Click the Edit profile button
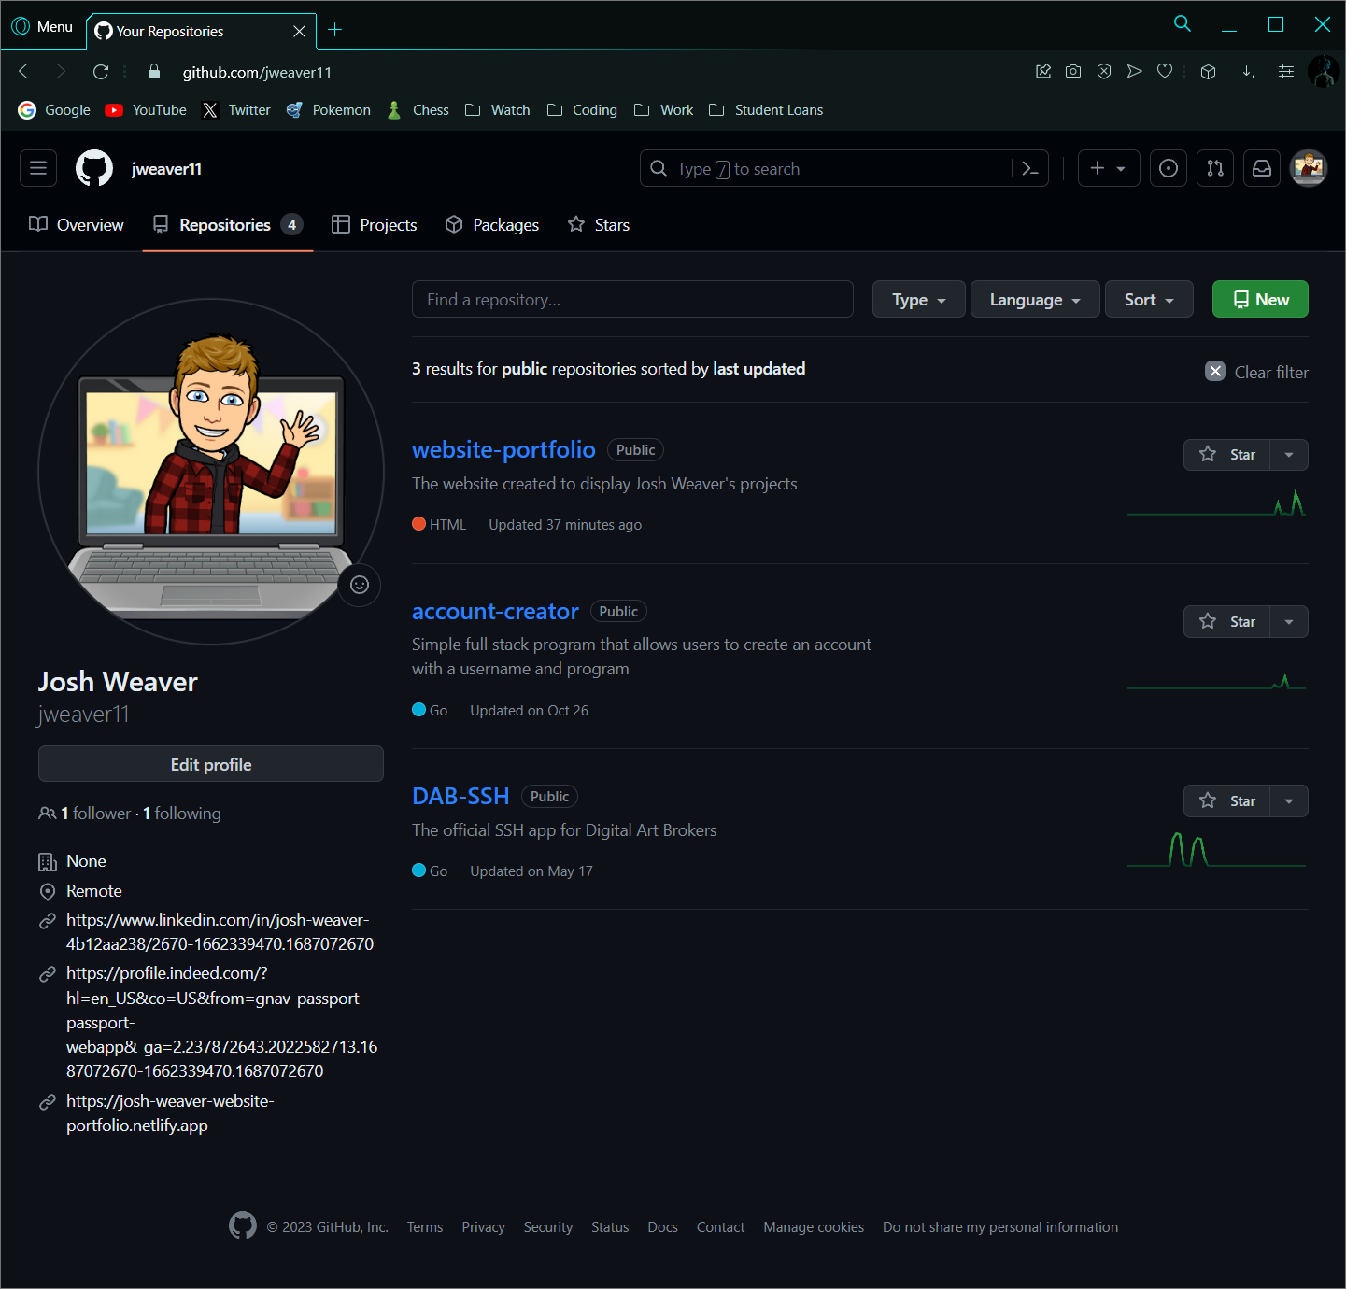The width and height of the screenshot is (1346, 1289). (211, 764)
